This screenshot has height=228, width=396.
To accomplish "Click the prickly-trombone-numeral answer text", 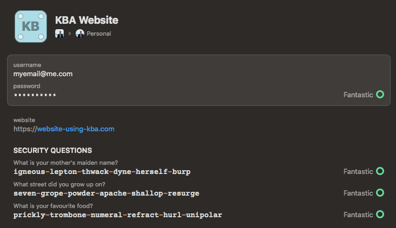I will click(118, 215).
